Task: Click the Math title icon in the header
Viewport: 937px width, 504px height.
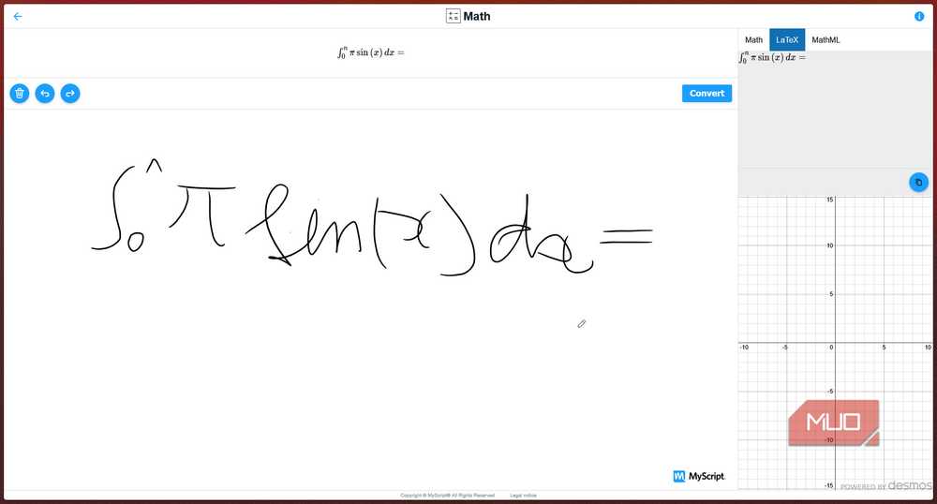Action: pyautogui.click(x=453, y=16)
